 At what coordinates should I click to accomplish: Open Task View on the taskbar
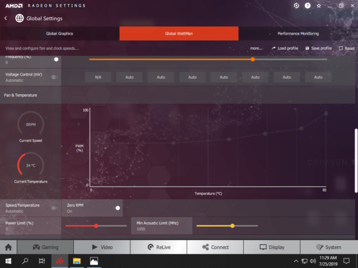[x=42, y=261]
